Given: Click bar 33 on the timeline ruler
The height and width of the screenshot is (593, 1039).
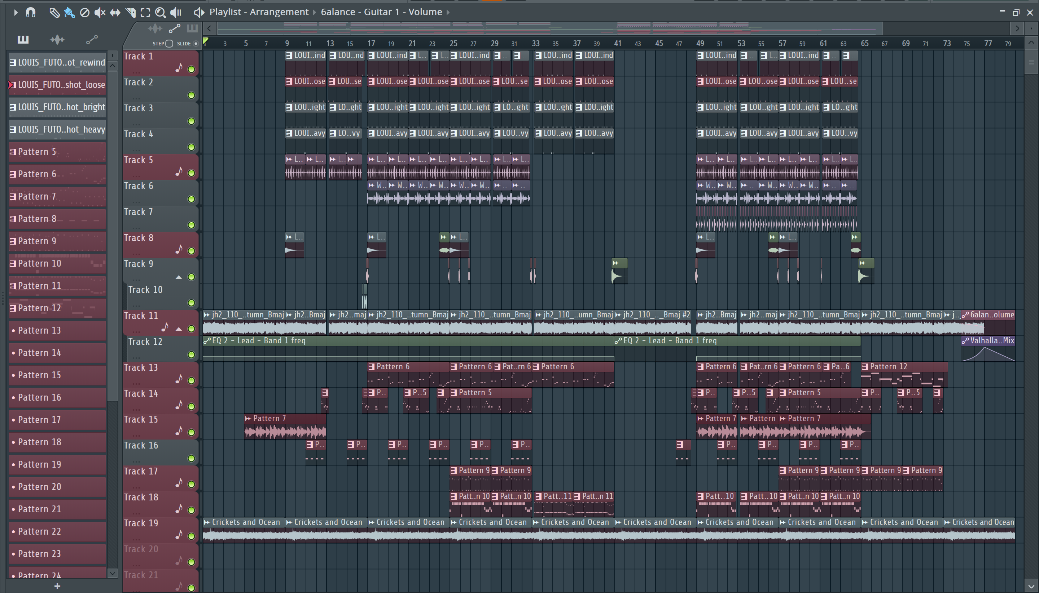Looking at the screenshot, I should pos(535,43).
